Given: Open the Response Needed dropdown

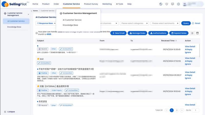Looking at the screenshot, I should [x=46, y=23].
